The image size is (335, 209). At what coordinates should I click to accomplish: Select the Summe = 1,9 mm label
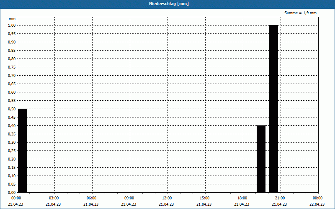tap(300, 13)
